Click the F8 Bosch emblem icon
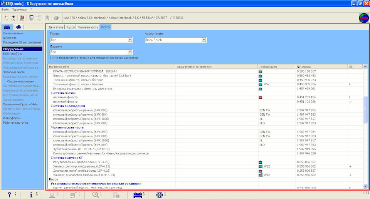The image size is (370, 199). coord(160,195)
